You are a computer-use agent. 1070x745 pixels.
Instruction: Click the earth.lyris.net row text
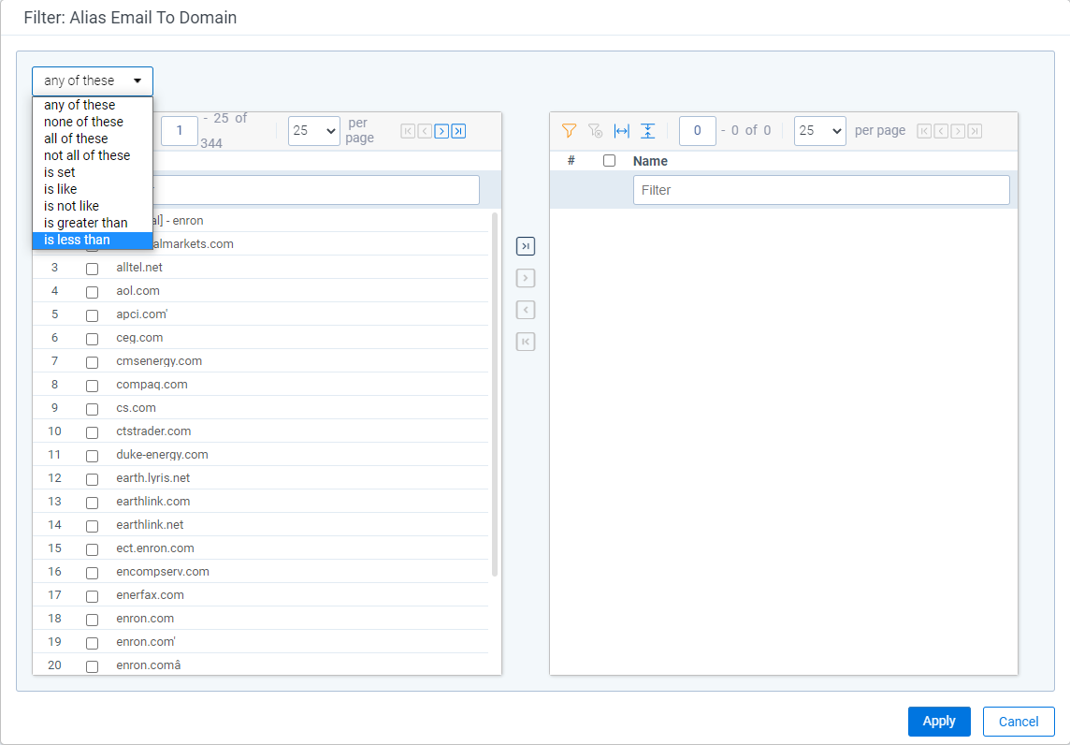tap(152, 478)
